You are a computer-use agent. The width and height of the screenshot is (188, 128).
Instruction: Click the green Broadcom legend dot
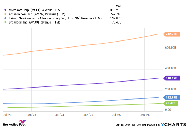5,22
